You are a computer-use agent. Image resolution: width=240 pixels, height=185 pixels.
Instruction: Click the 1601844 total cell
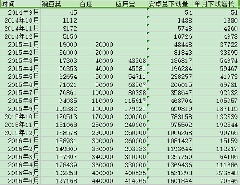click(x=170, y=181)
